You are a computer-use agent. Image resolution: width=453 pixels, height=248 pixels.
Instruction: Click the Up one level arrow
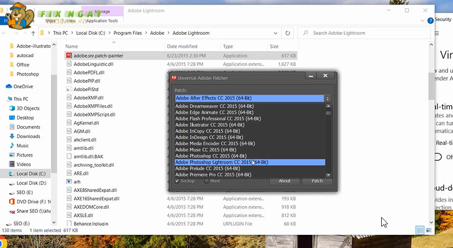33,33
